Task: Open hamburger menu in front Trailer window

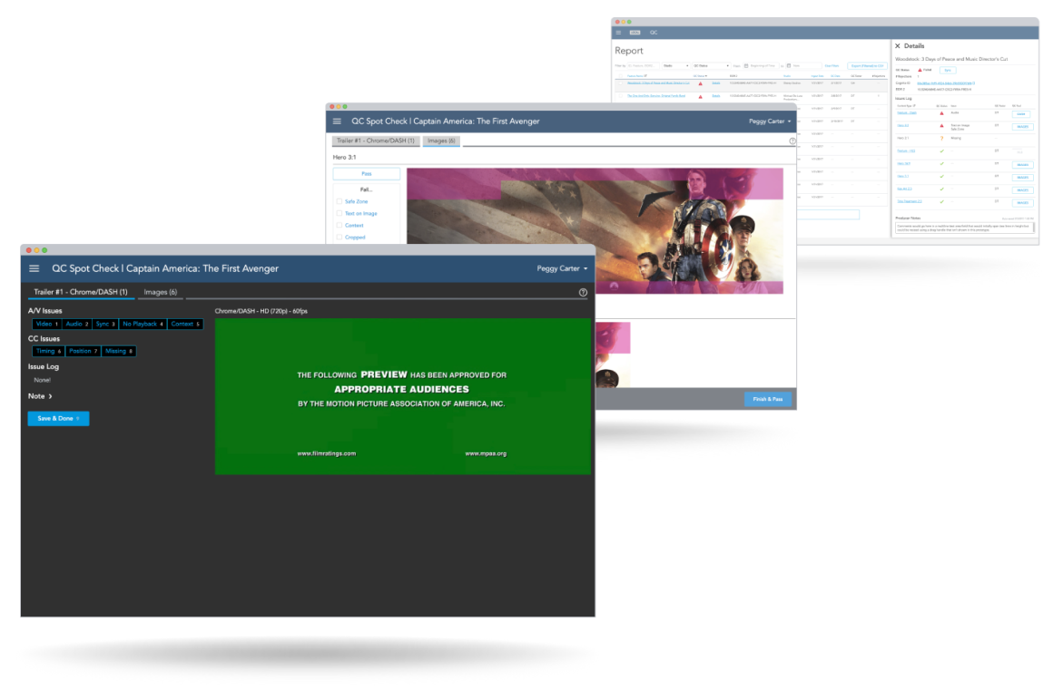Action: point(34,268)
